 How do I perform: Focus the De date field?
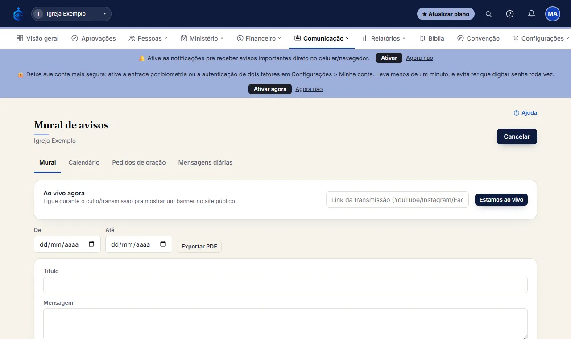pyautogui.click(x=67, y=244)
